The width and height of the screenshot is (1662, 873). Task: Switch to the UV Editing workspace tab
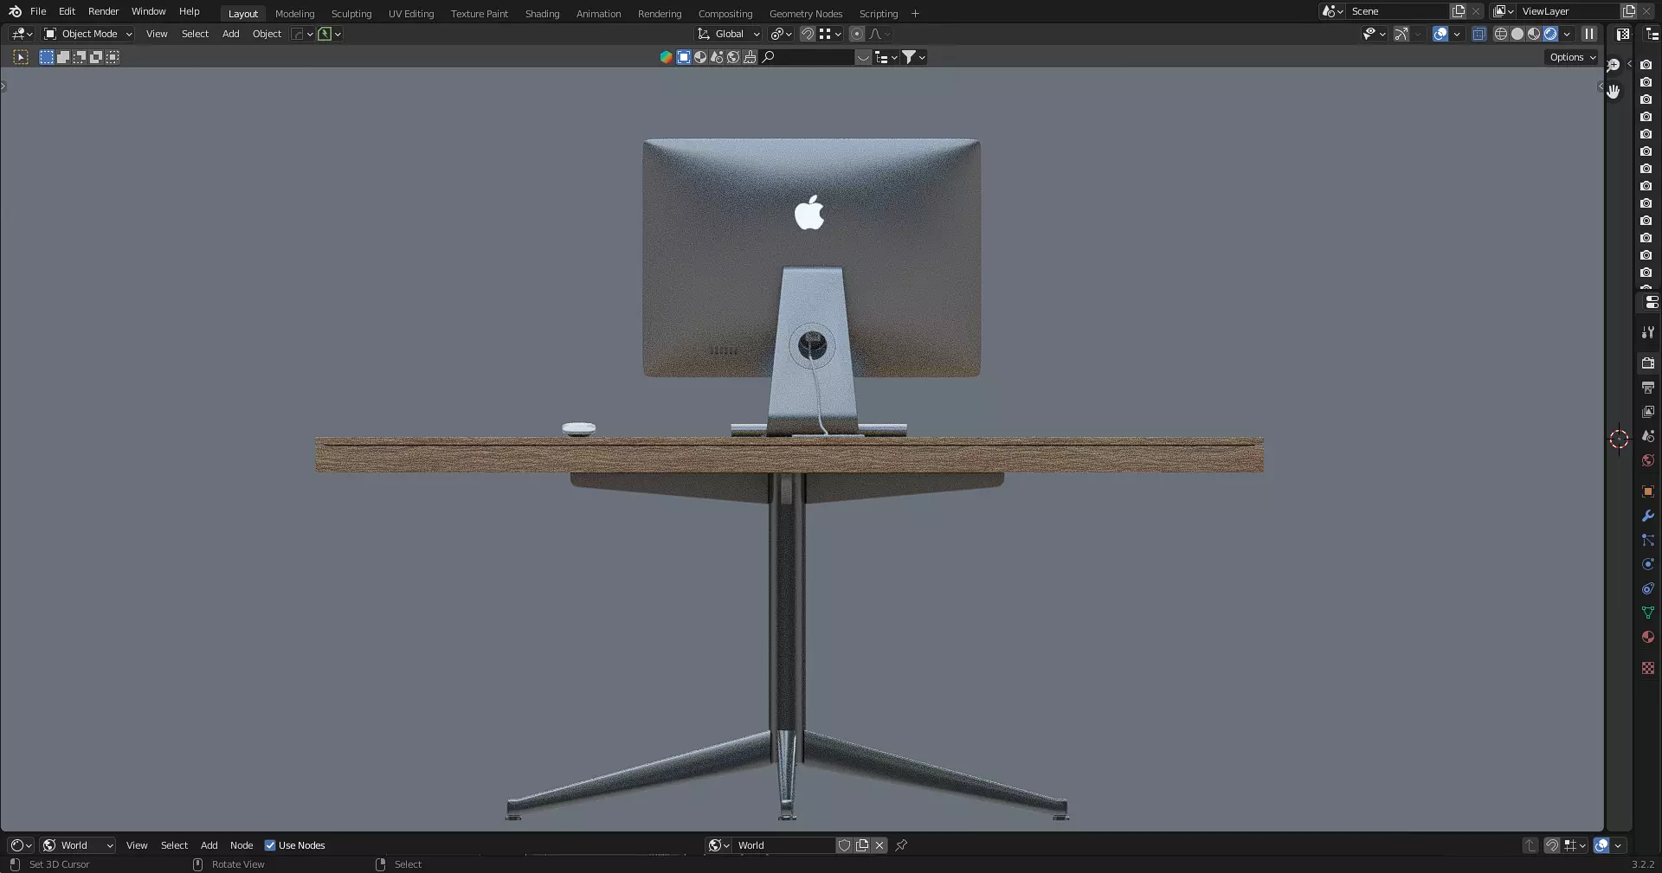[x=411, y=14]
